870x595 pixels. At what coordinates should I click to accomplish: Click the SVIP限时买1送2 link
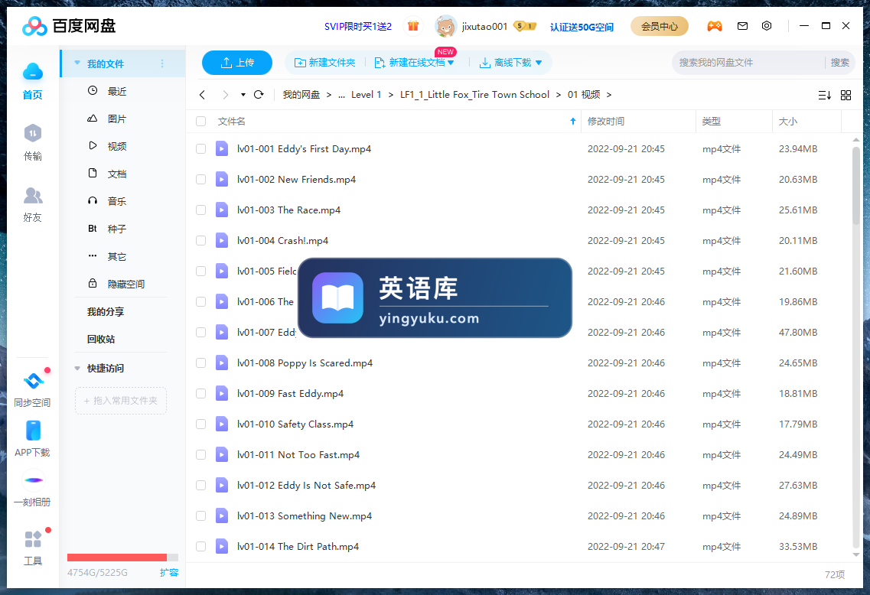[358, 26]
